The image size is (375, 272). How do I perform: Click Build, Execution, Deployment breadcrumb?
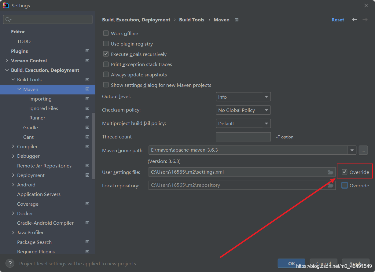(x=136, y=20)
